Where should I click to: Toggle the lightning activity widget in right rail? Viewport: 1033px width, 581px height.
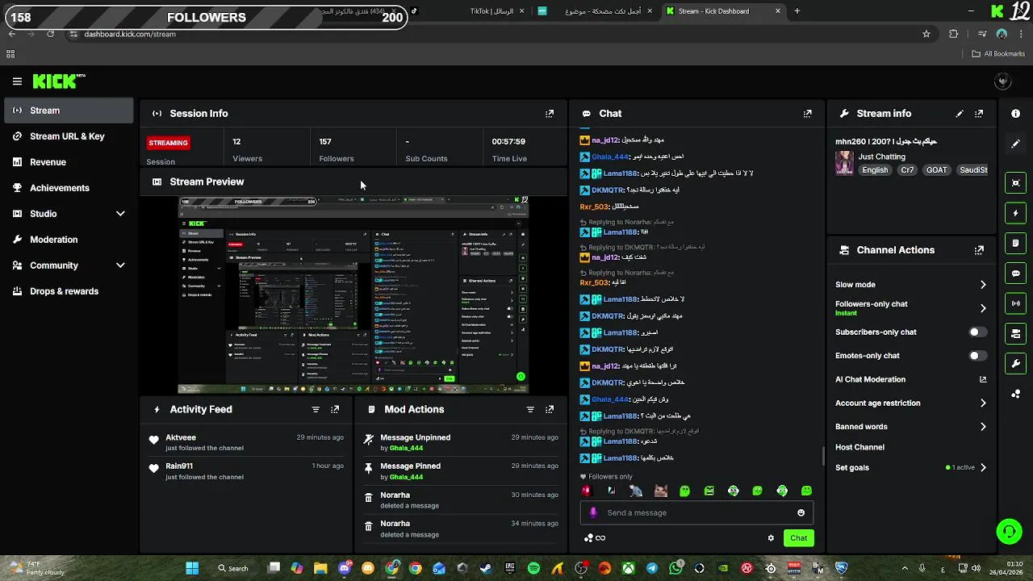[1015, 213]
